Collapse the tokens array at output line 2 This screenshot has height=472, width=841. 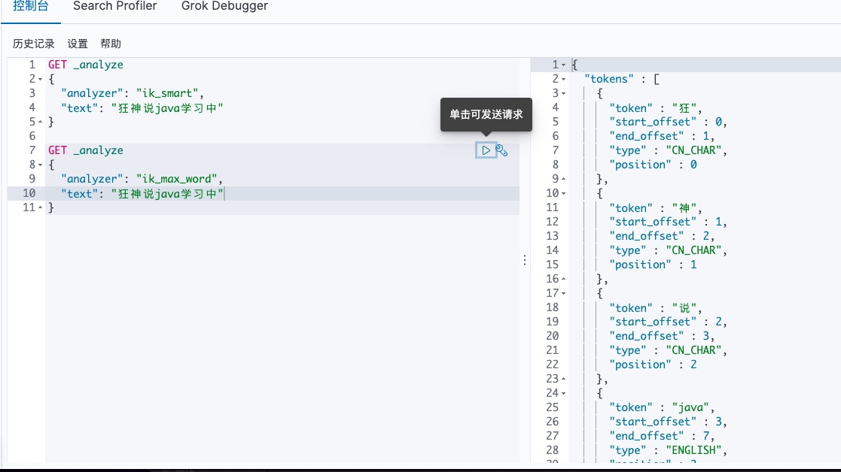click(x=563, y=79)
